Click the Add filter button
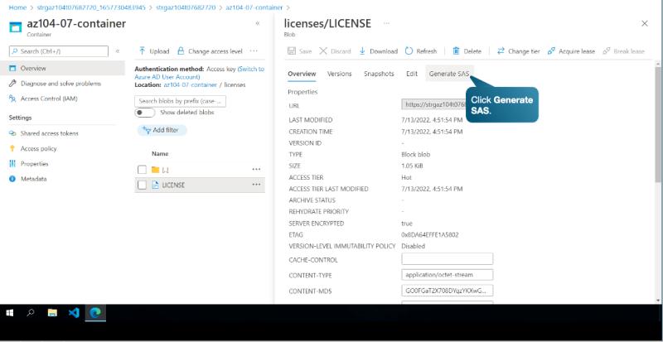This screenshot has height=342, width=663. click(x=162, y=130)
